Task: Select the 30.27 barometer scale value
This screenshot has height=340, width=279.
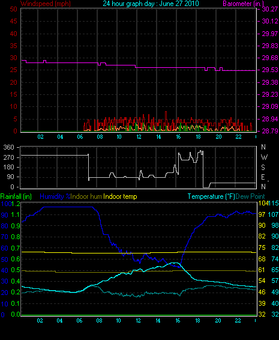Action: [x=270, y=9]
